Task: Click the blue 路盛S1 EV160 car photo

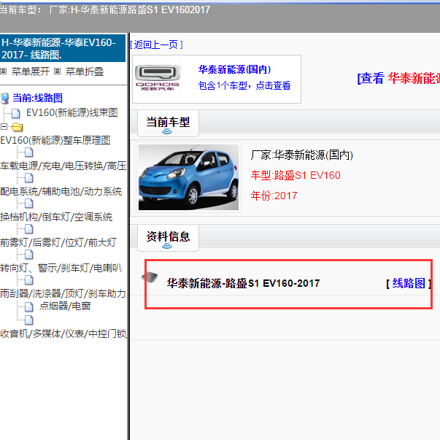Action: coord(188,177)
